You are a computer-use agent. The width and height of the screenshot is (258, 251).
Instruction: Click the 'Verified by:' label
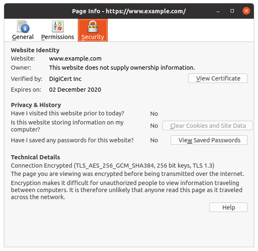[x=27, y=79]
